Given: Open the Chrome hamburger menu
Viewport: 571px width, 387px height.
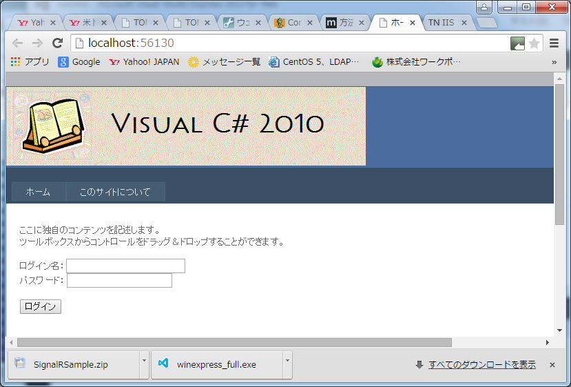Looking at the screenshot, I should (x=554, y=43).
